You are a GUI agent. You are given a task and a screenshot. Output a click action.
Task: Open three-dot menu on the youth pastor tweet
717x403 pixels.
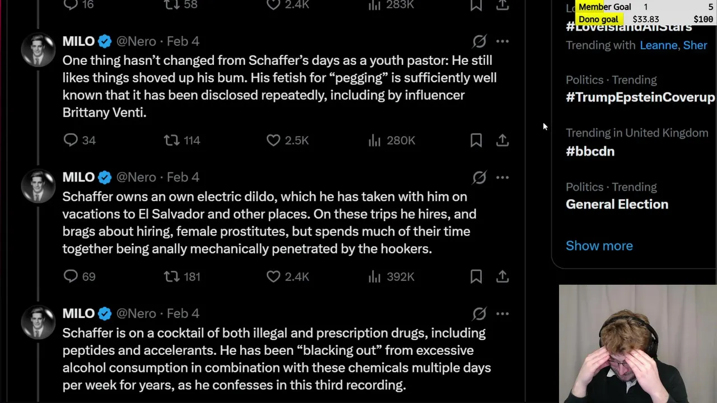click(x=502, y=41)
